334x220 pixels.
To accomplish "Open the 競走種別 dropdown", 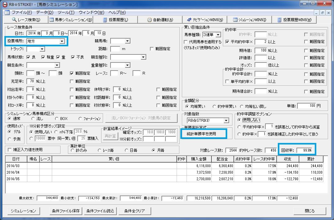I will (x=143, y=57).
